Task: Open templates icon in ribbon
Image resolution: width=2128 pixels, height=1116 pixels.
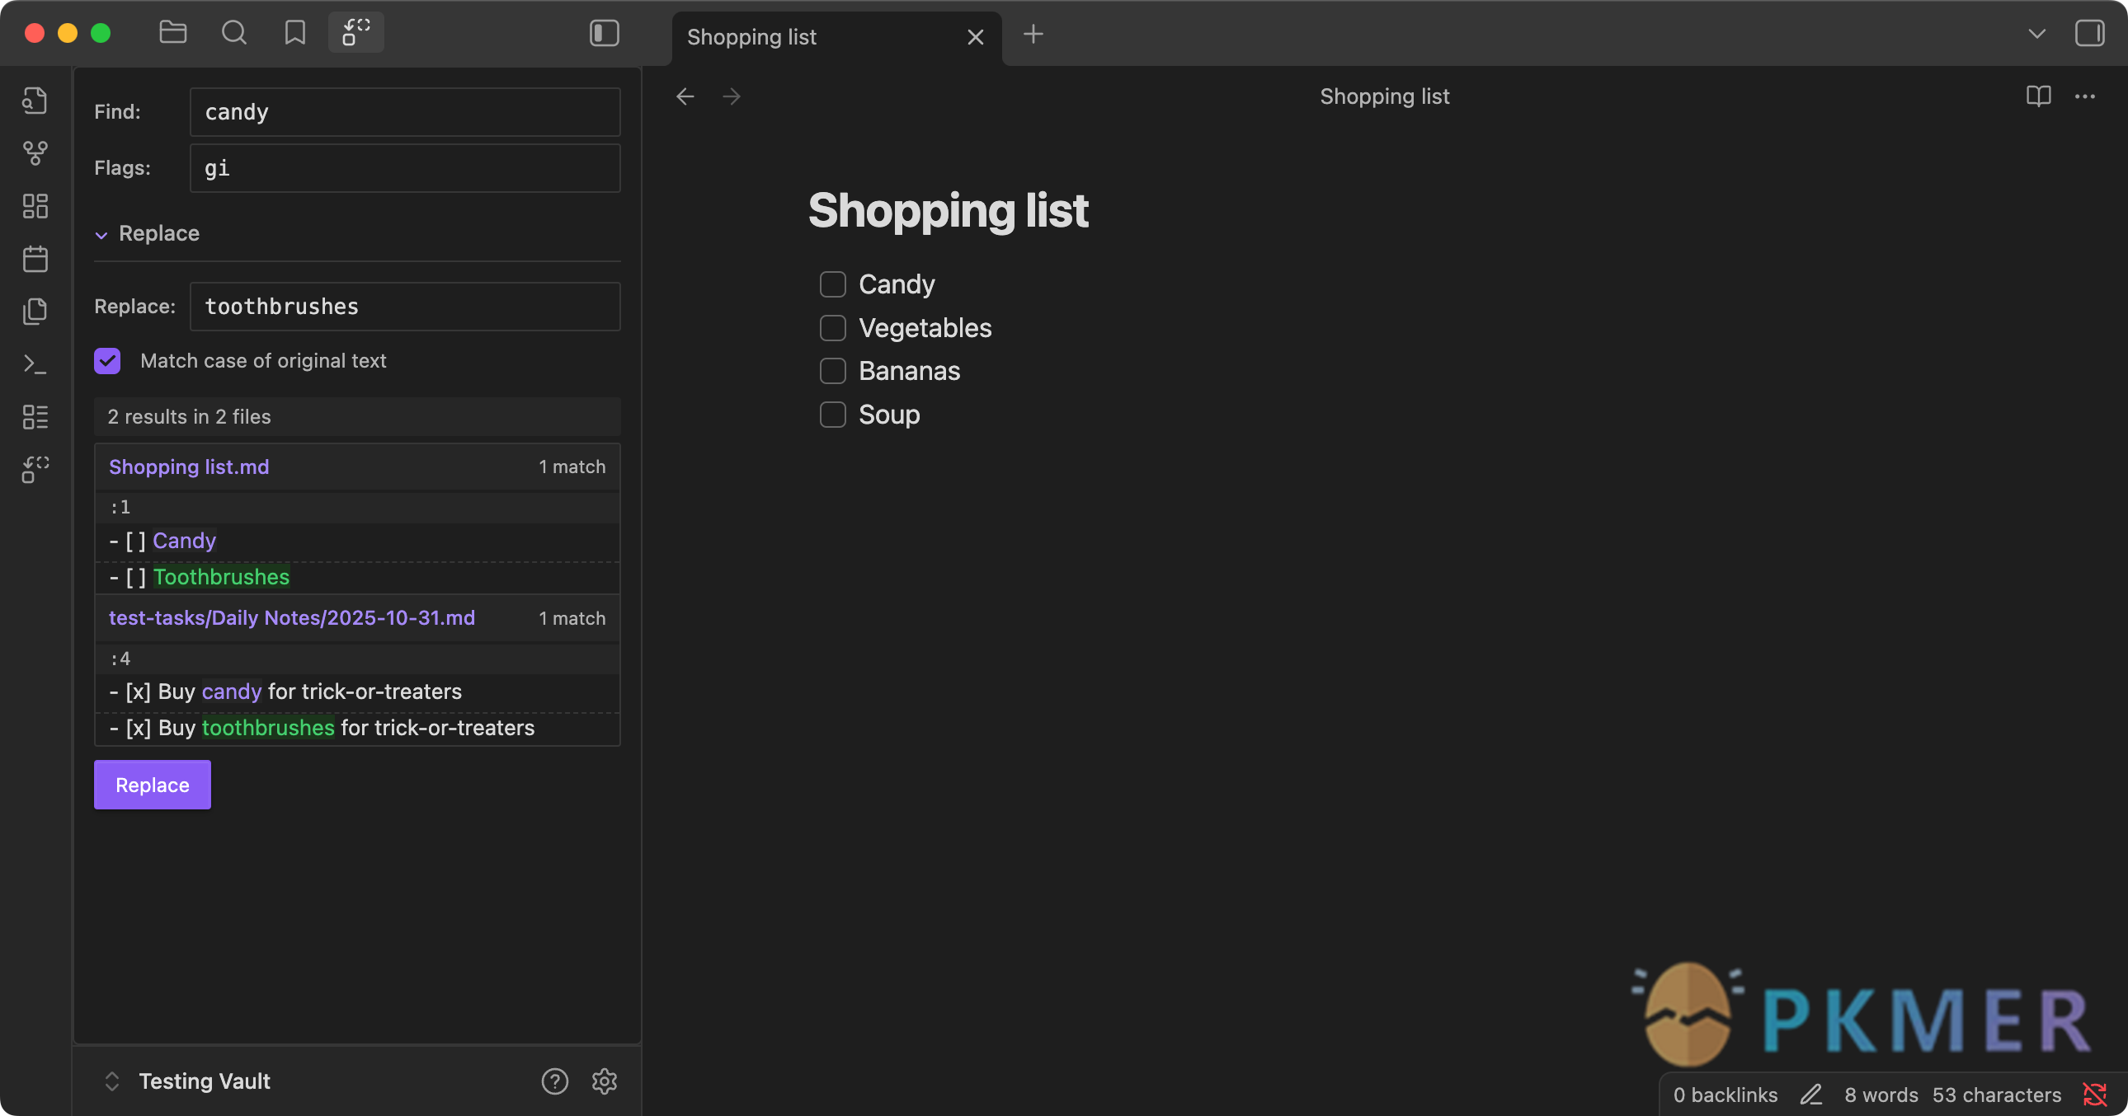Action: click(35, 312)
